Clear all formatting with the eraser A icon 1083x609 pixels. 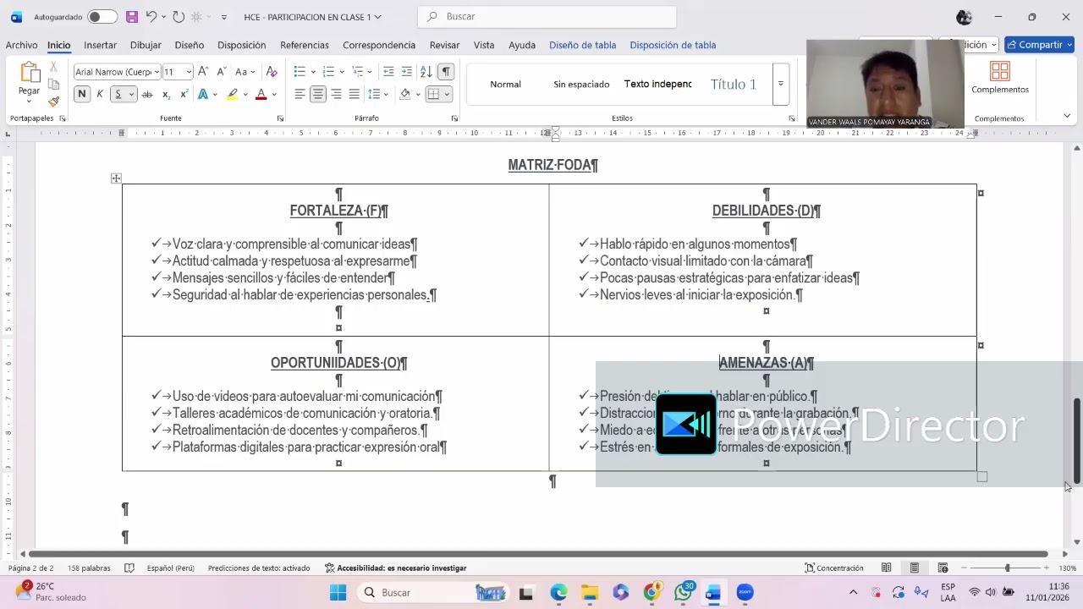pyautogui.click(x=272, y=72)
